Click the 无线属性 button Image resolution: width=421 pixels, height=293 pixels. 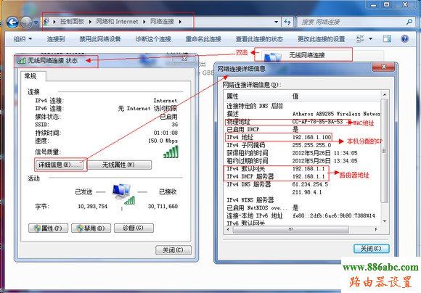[120, 165]
